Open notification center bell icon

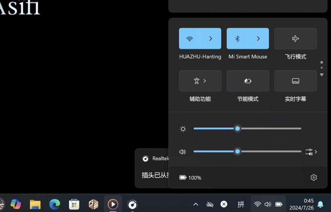coord(321,204)
